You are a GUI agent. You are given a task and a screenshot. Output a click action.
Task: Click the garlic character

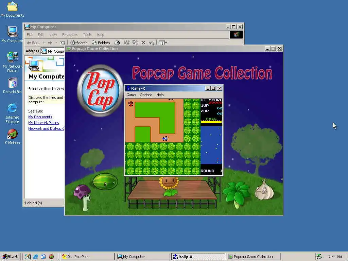pos(264,190)
